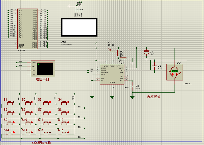The height and width of the screenshot is (145, 204).
Task: Click the 2N4403 transistor value text
Action: (111, 45)
